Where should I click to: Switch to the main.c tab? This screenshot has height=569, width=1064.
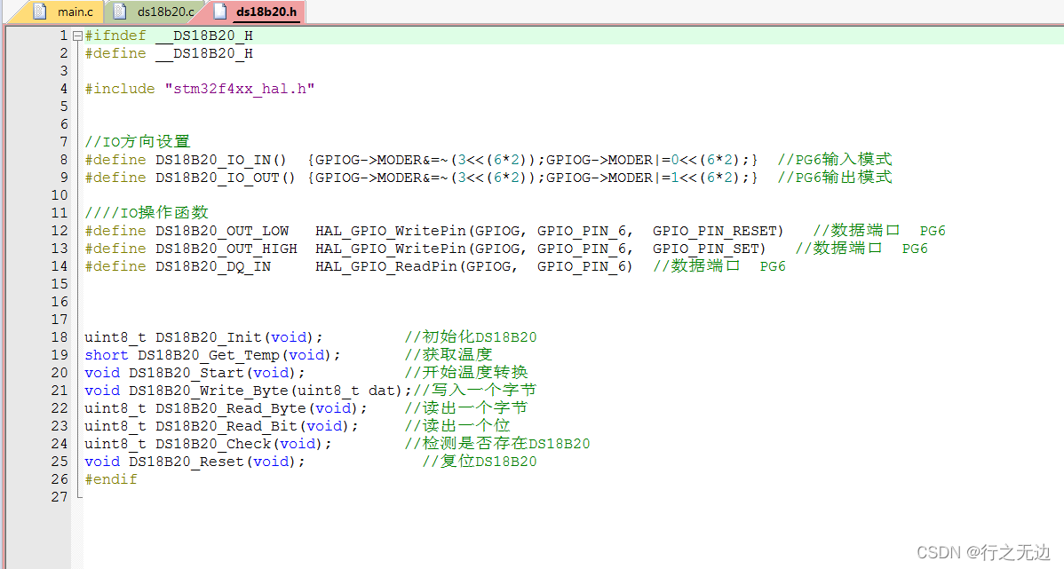point(63,12)
